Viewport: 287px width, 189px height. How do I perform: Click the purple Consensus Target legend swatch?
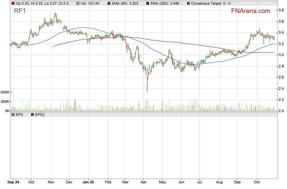point(188,3)
